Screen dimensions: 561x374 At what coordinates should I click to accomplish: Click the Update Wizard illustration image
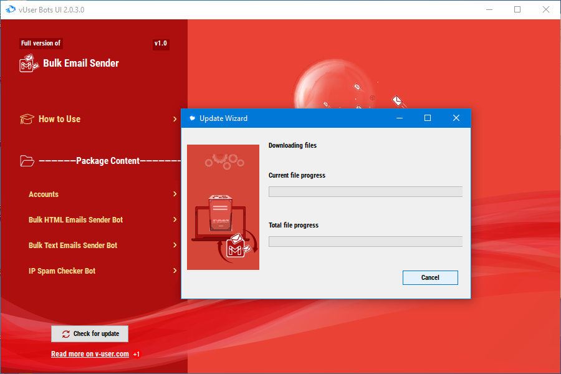tap(223, 207)
